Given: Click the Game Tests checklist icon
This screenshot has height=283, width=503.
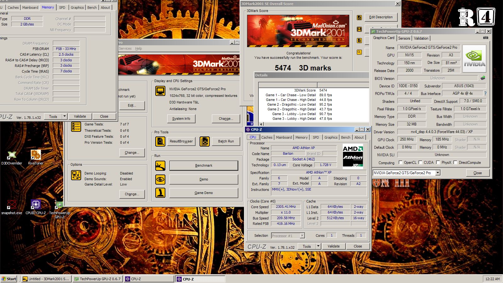Looking at the screenshot, I should click(76, 126).
